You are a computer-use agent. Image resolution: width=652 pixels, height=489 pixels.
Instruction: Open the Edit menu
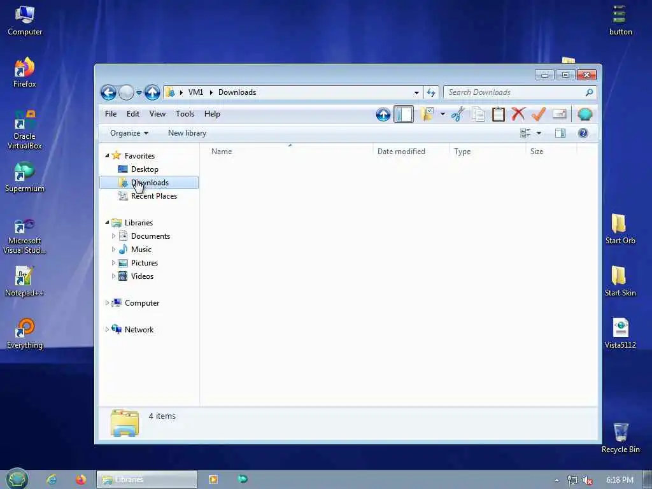pyautogui.click(x=133, y=114)
